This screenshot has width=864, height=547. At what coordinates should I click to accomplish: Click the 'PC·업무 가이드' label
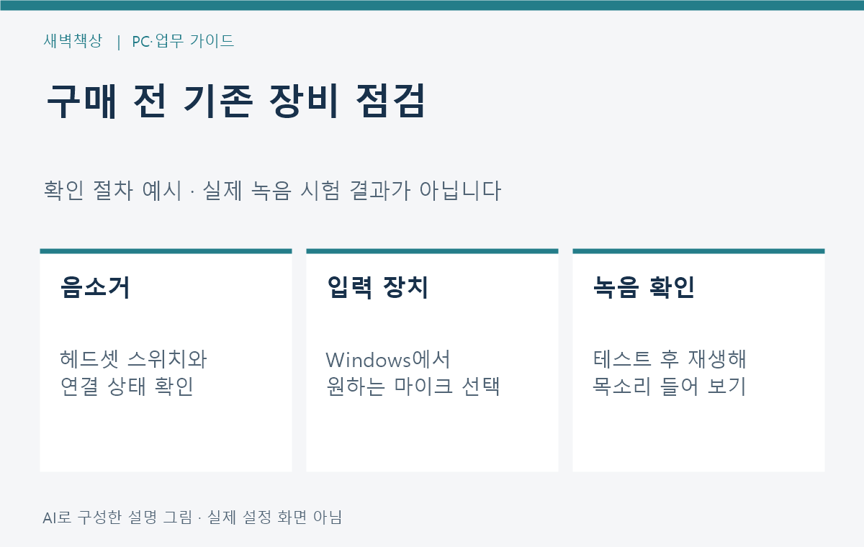point(183,41)
